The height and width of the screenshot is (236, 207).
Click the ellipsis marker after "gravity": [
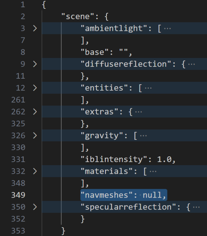coord(143,136)
